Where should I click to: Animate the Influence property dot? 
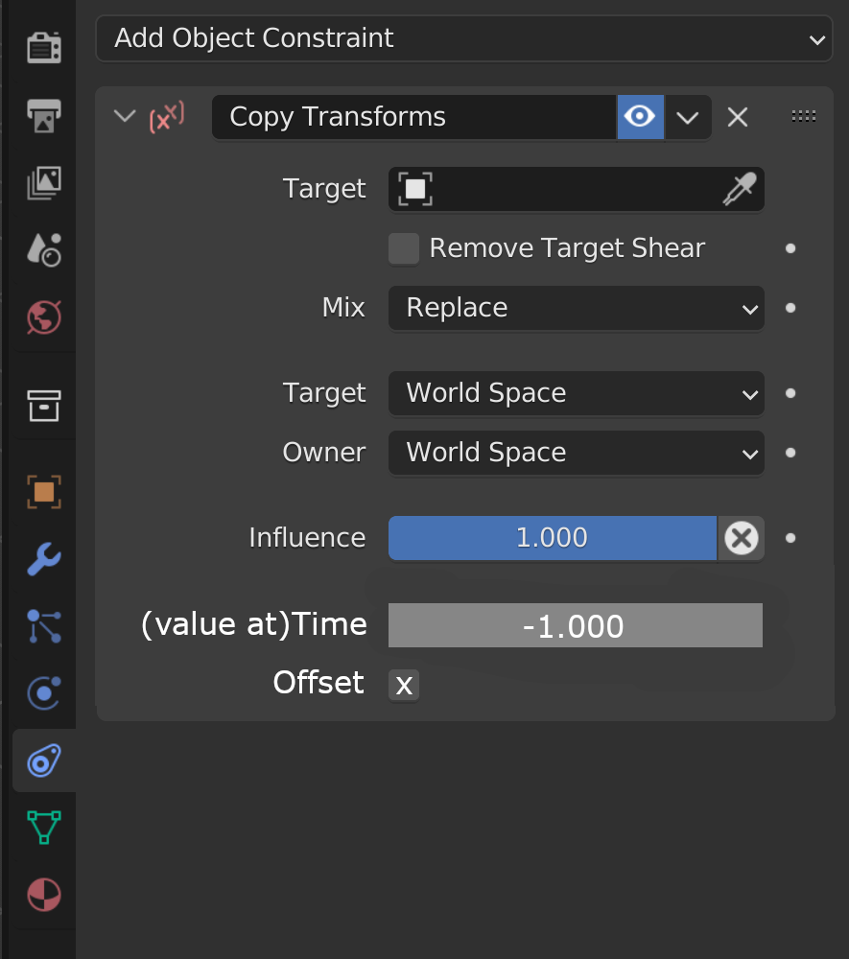(x=790, y=538)
